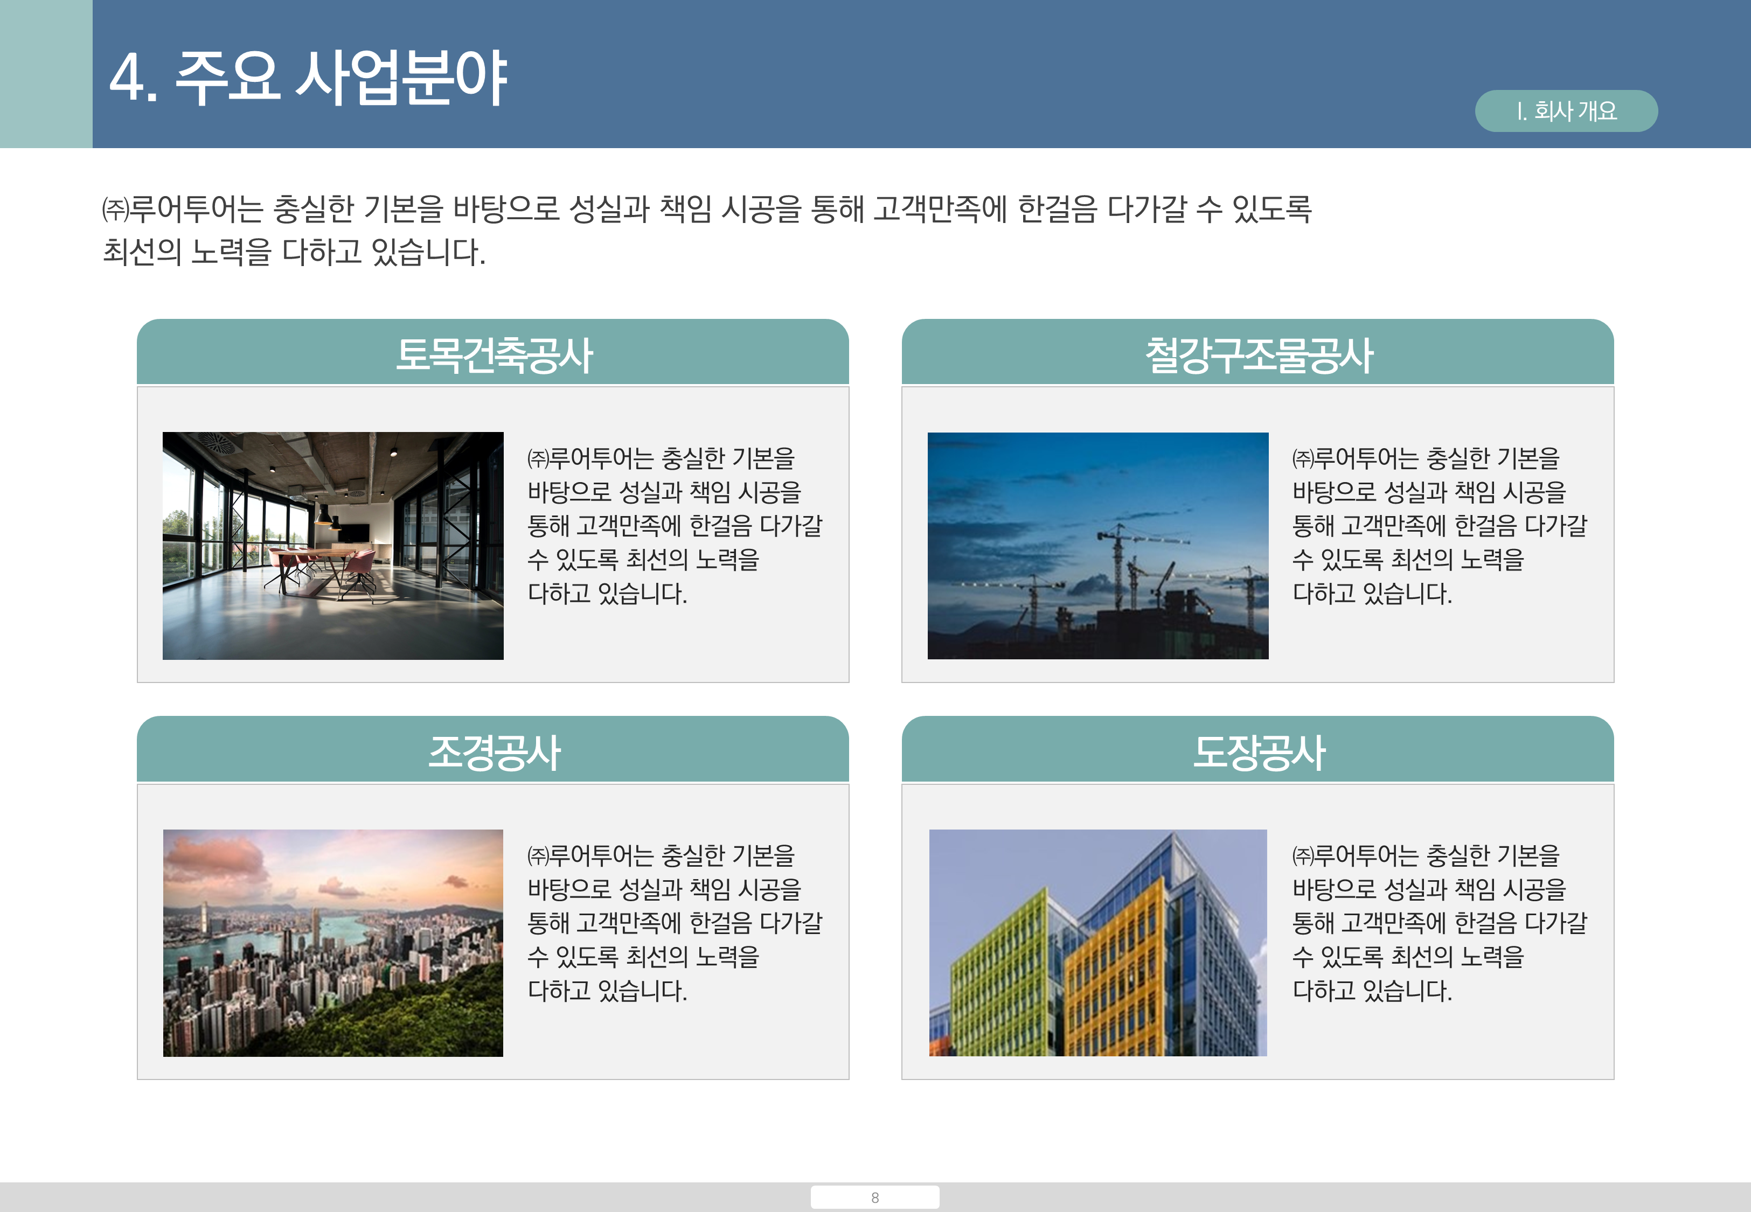
Task: Click the colorful building photo under 도장공사
Action: pos(1098,943)
